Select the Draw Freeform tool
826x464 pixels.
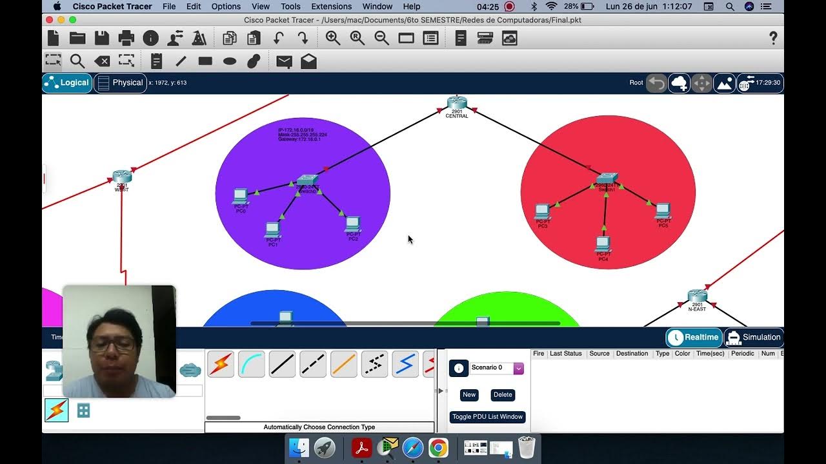click(254, 61)
